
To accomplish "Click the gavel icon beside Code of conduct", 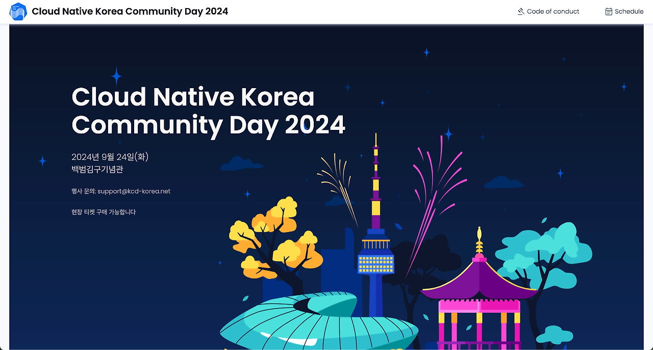I will pyautogui.click(x=521, y=11).
